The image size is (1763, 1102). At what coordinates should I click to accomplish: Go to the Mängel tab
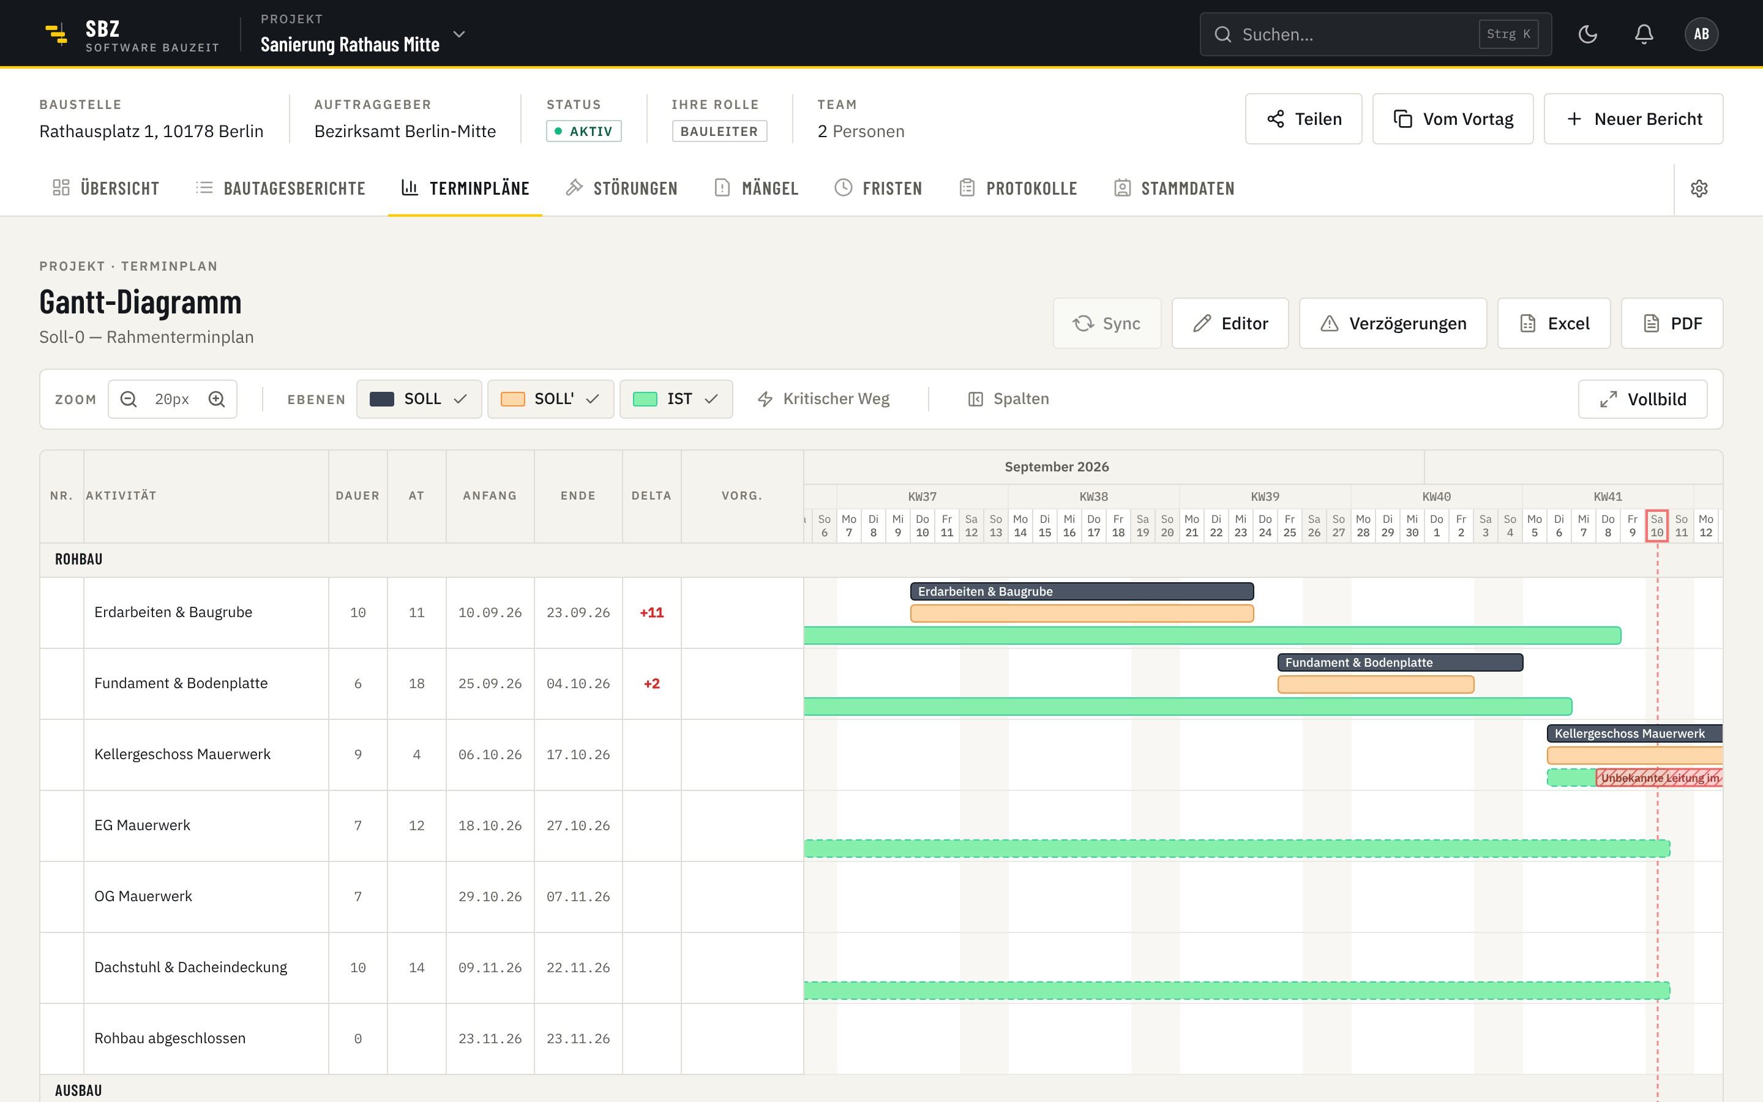click(x=756, y=188)
